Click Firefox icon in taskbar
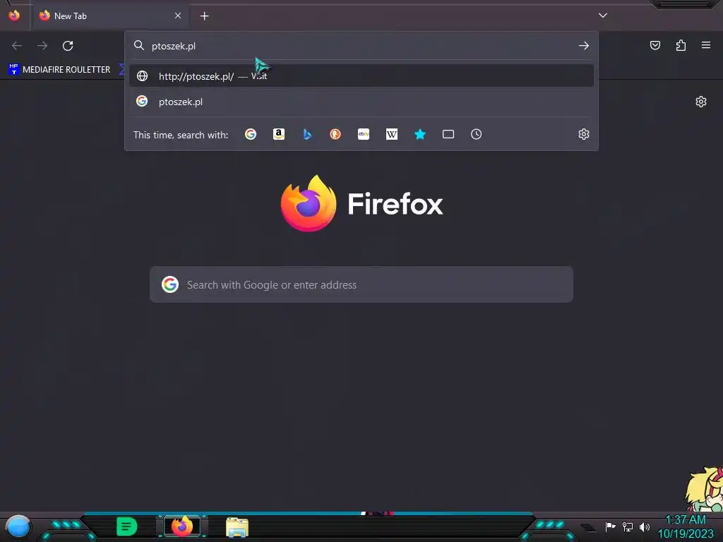 (182, 526)
